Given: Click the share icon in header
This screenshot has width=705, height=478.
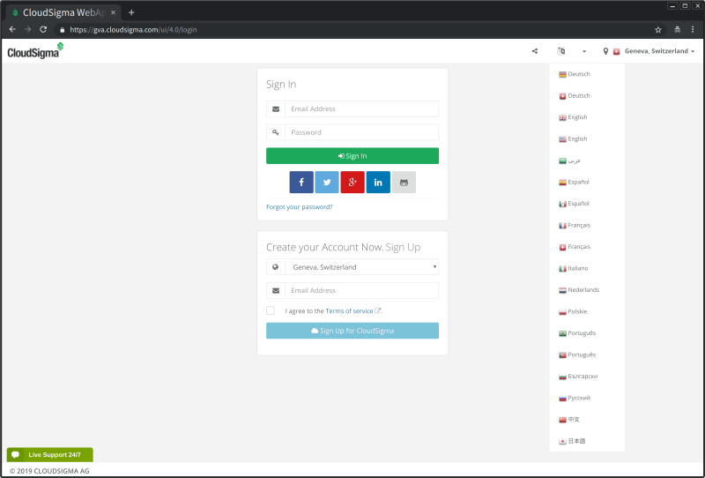Looking at the screenshot, I should (x=535, y=51).
